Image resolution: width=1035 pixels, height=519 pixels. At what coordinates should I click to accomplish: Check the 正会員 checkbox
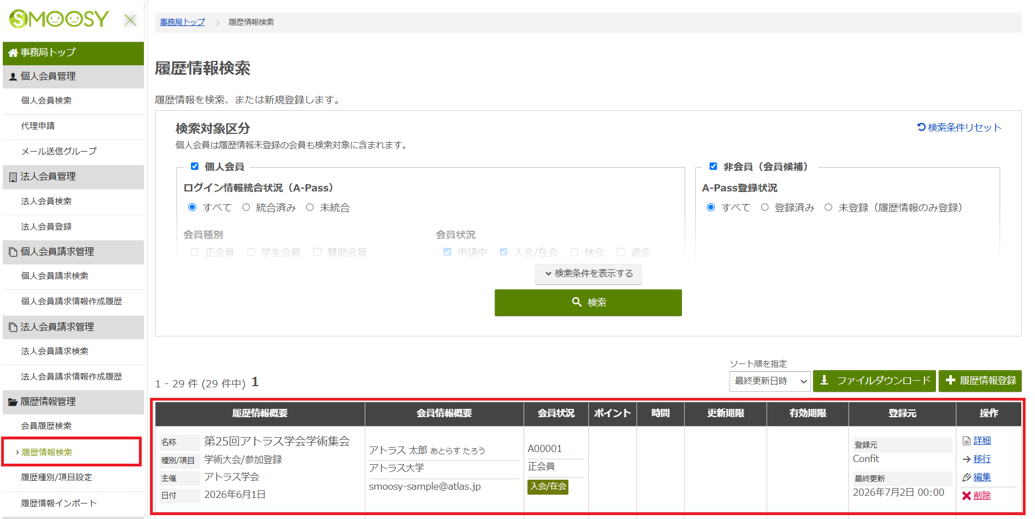click(x=195, y=252)
